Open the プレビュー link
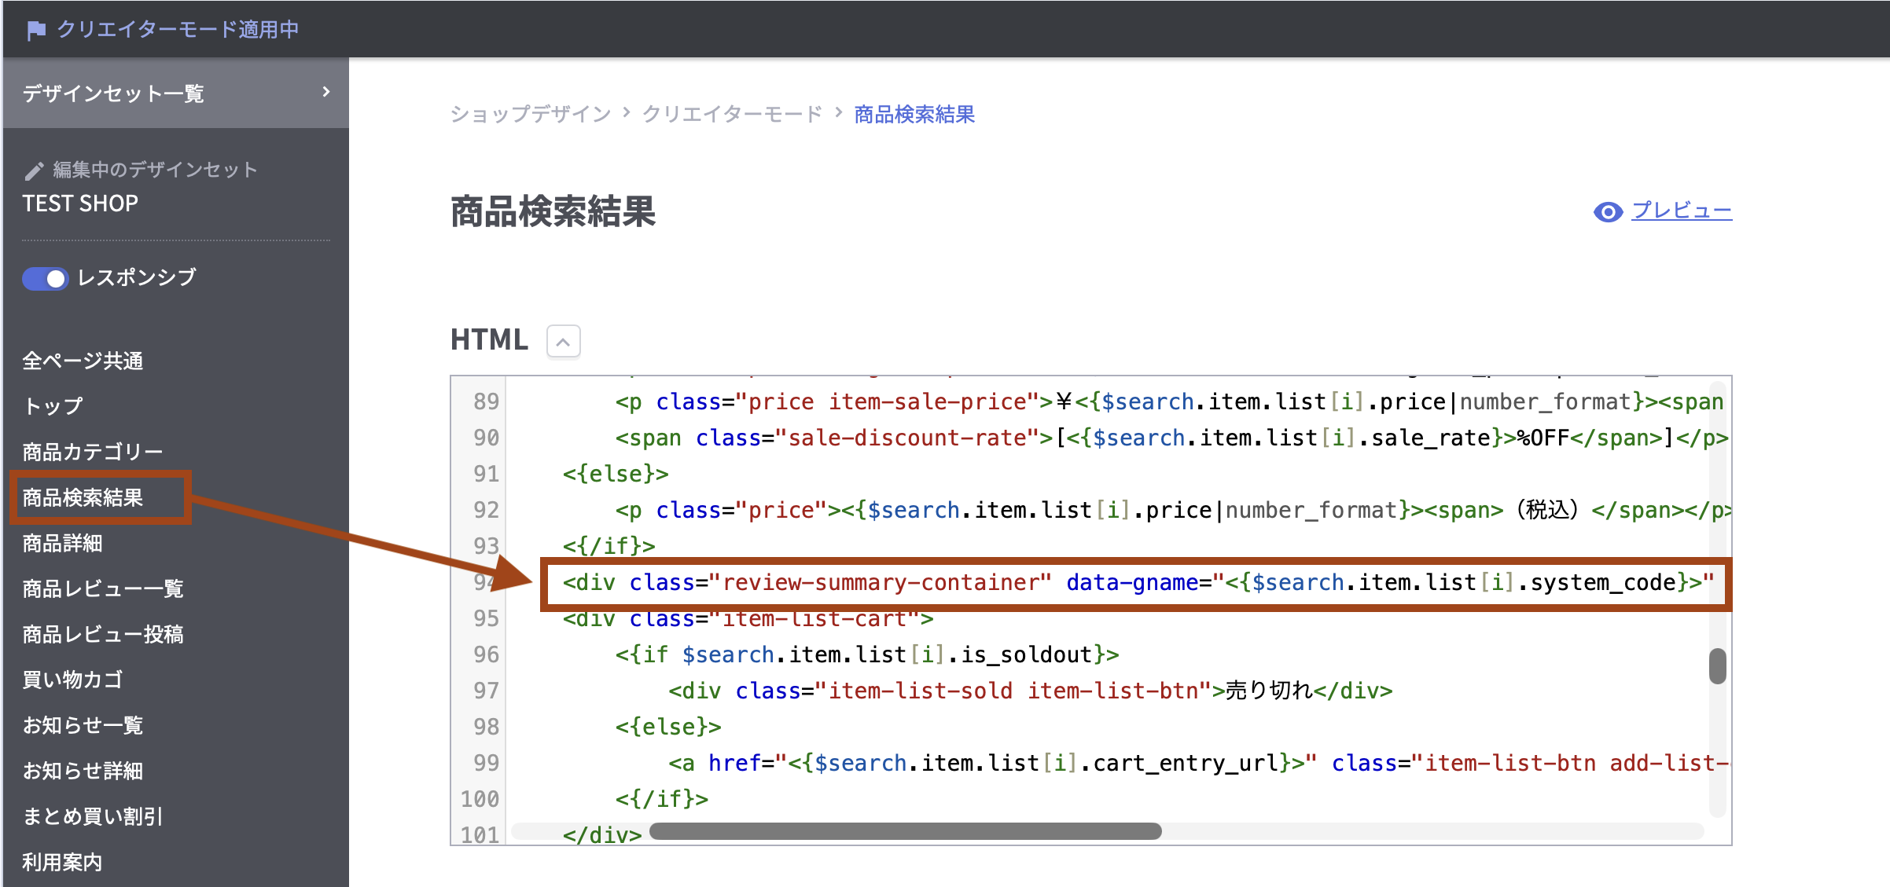The height and width of the screenshot is (887, 1890). (x=1681, y=211)
